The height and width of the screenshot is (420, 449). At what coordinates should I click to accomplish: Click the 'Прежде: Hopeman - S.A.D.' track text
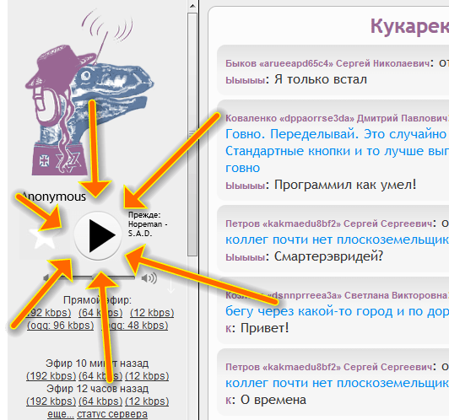pos(148,224)
